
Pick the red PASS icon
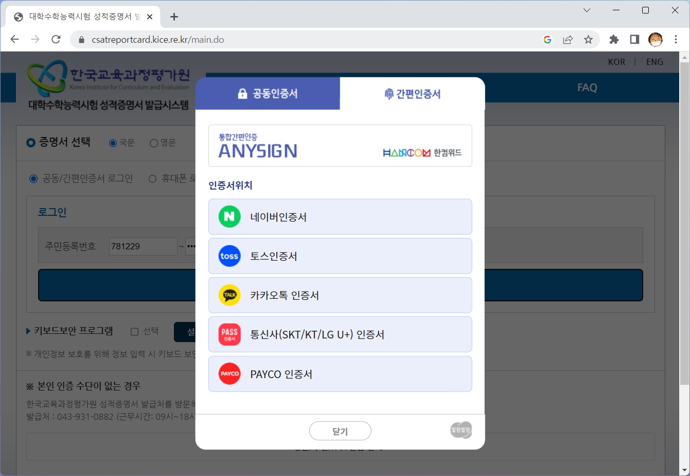[x=229, y=334]
